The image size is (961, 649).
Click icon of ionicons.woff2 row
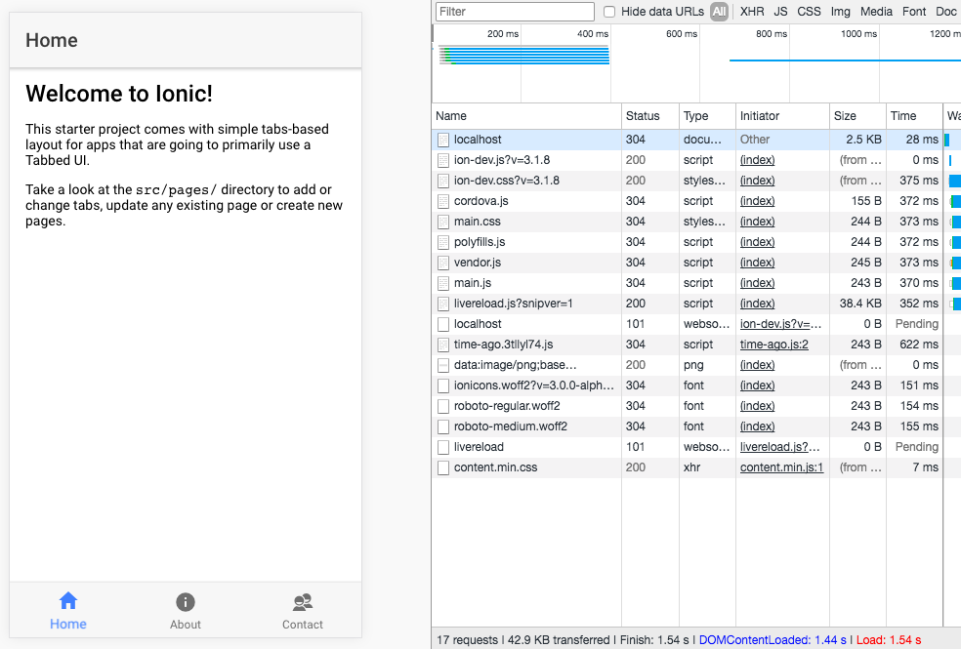point(443,385)
